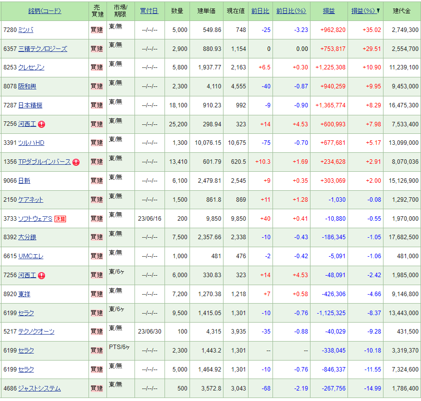Open 河西工 link in the 東/6ヶ row

(x=27, y=275)
